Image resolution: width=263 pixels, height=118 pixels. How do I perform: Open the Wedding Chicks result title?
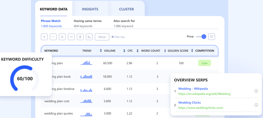click(190, 102)
